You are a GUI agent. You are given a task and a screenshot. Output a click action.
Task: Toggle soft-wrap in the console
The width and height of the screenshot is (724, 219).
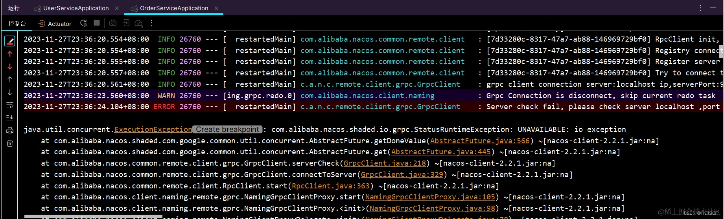10,105
